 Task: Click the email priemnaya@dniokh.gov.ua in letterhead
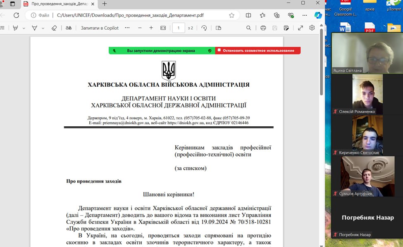[x=126, y=123]
